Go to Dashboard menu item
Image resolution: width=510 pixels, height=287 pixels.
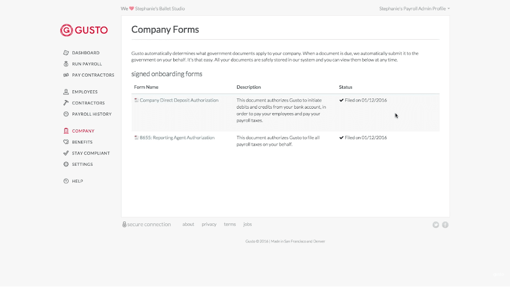tap(86, 53)
